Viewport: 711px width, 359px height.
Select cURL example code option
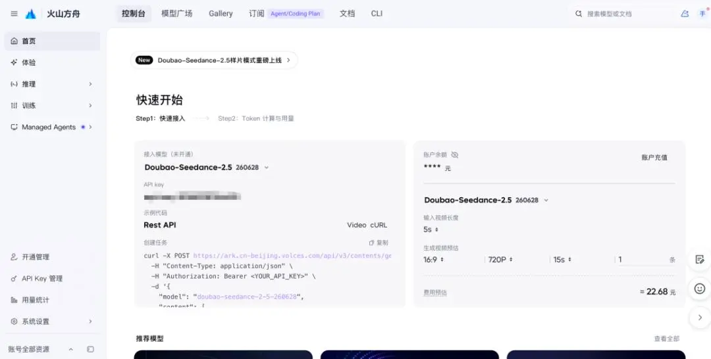379,225
